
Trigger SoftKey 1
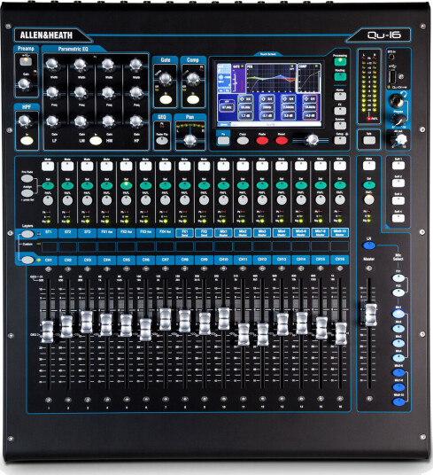click(x=398, y=166)
